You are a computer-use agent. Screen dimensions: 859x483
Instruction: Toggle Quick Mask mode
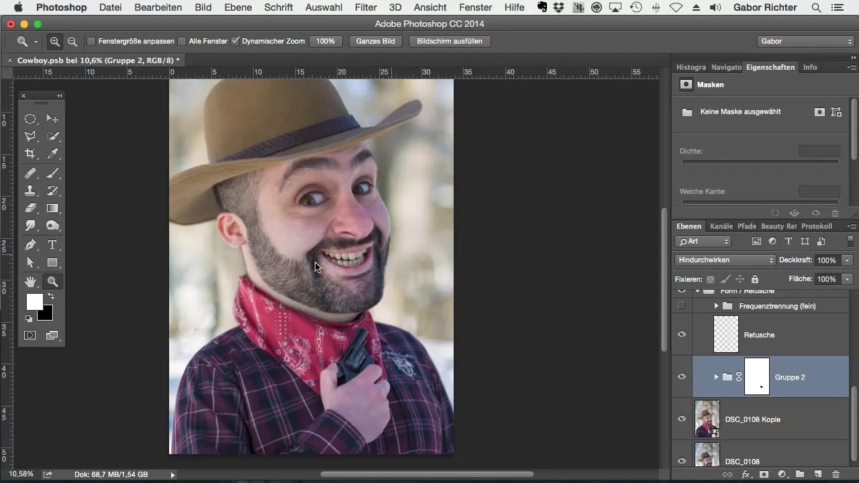pos(30,335)
